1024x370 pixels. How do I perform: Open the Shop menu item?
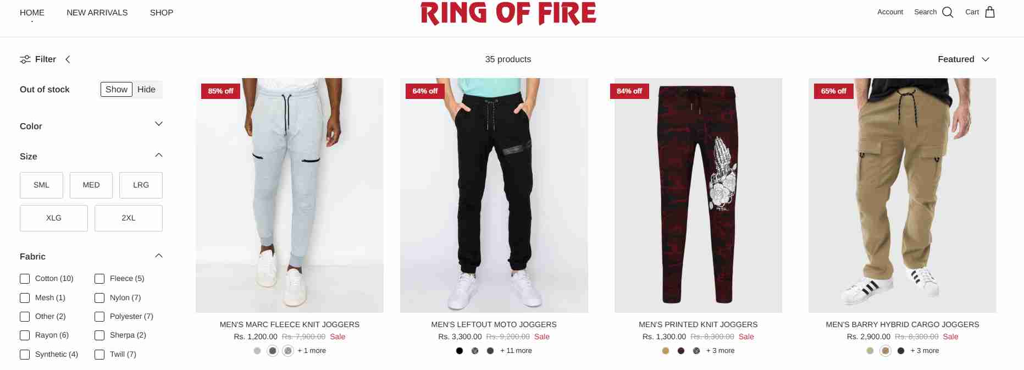point(162,13)
